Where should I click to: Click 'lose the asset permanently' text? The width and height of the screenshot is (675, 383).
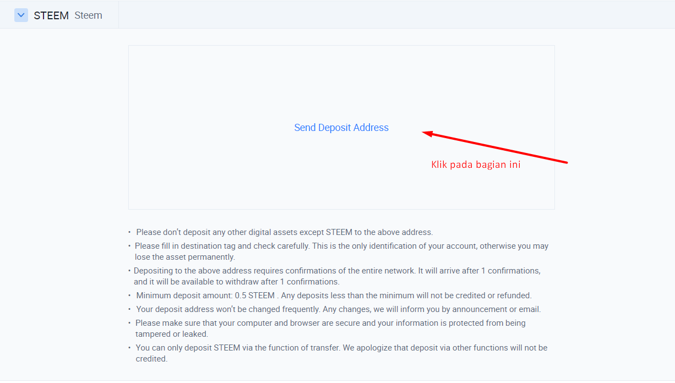(185, 257)
